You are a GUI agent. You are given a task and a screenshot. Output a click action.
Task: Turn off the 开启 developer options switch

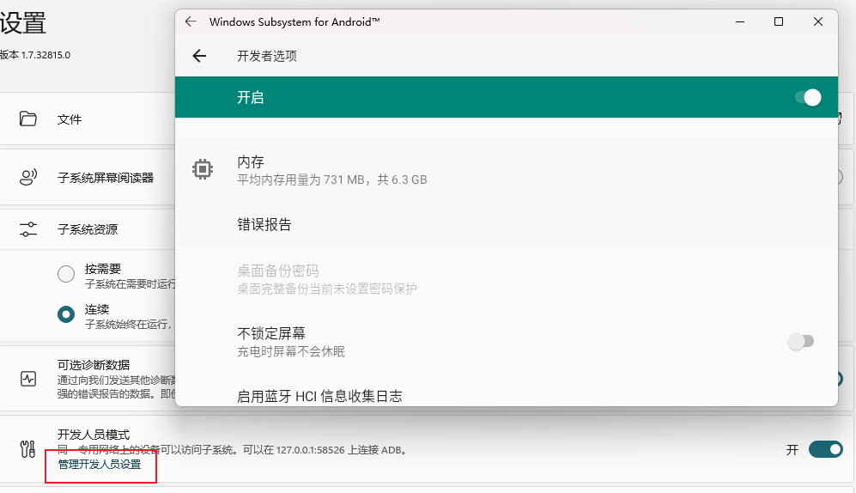pos(807,98)
